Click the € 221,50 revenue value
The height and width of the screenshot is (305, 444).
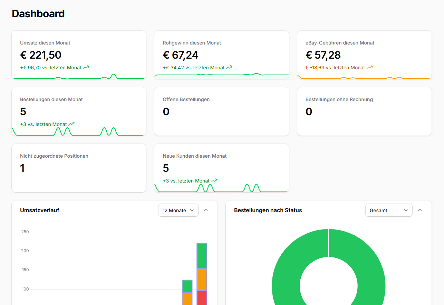[41, 55]
